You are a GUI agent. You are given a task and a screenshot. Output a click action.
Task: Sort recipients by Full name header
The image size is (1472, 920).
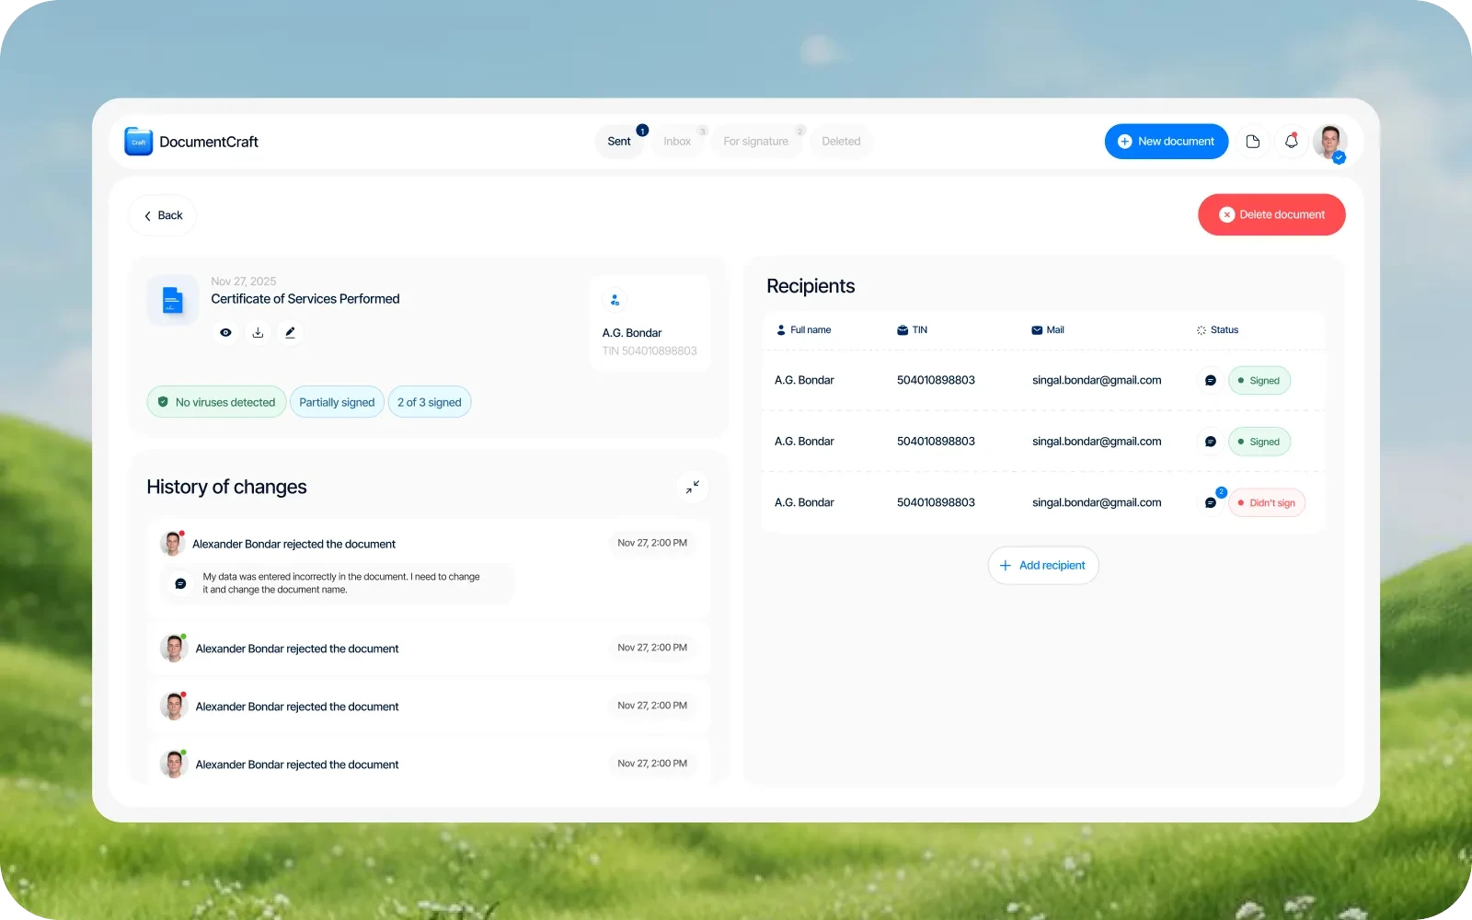click(x=803, y=330)
